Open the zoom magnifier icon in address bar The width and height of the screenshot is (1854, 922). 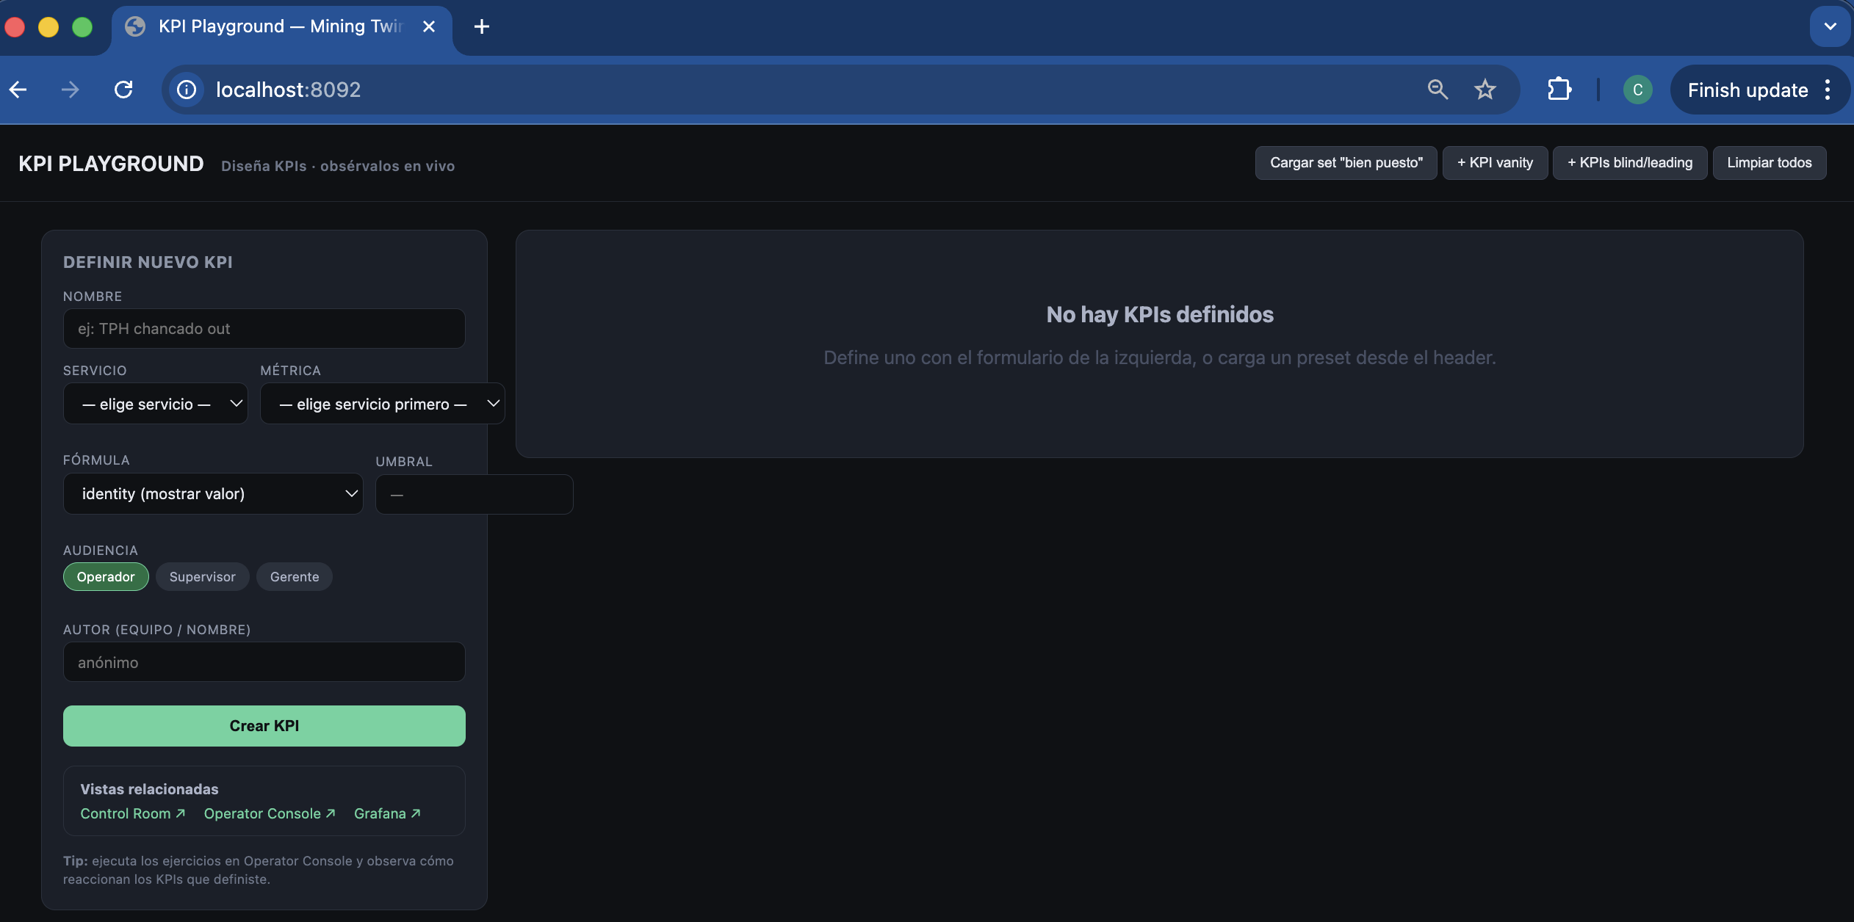(1438, 90)
